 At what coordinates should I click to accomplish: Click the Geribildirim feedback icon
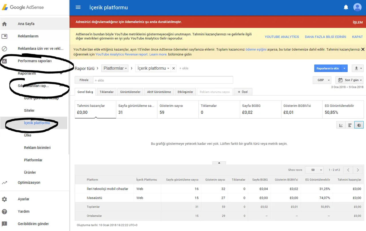pos(4,224)
